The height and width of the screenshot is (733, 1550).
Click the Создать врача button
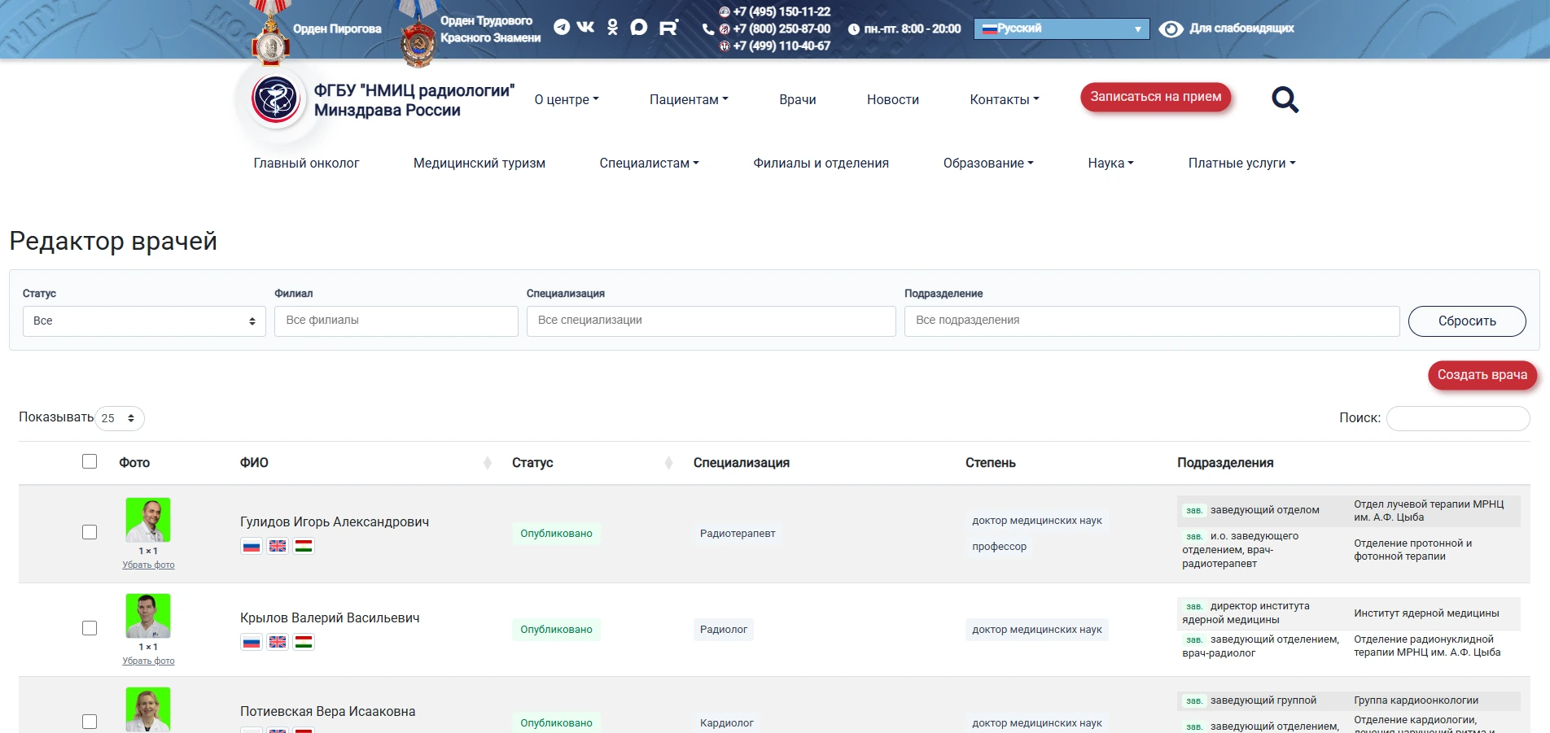click(1482, 375)
